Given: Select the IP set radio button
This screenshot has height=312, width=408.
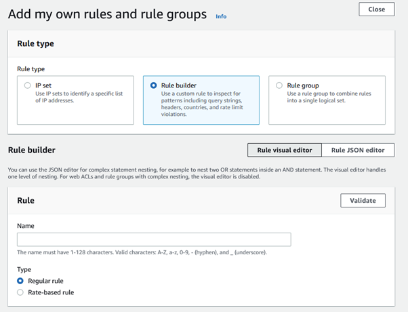Looking at the screenshot, I should 27,85.
